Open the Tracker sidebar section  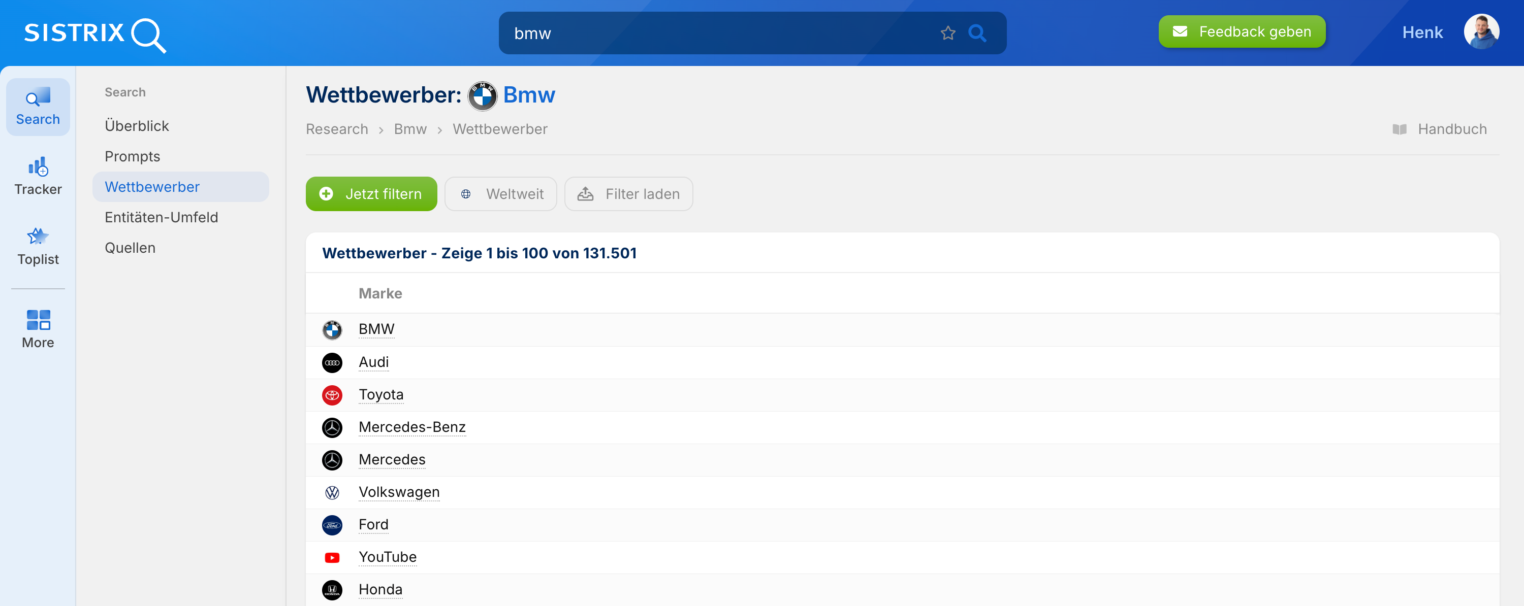point(38,176)
